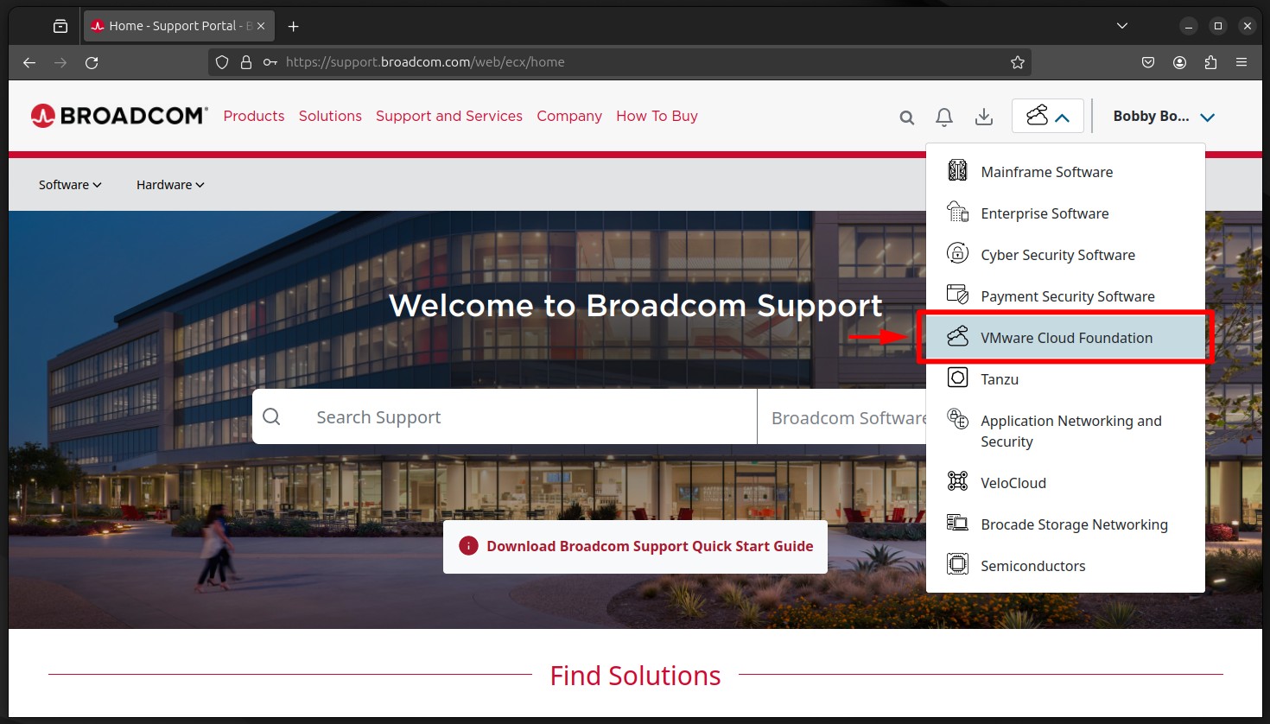Viewport: 1270px width, 724px height.
Task: Expand the Bobby Bo... user menu
Action: 1164,117
